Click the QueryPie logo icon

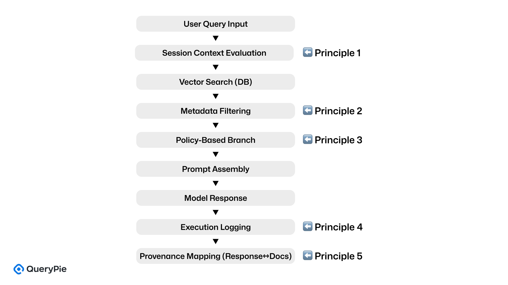click(x=19, y=269)
